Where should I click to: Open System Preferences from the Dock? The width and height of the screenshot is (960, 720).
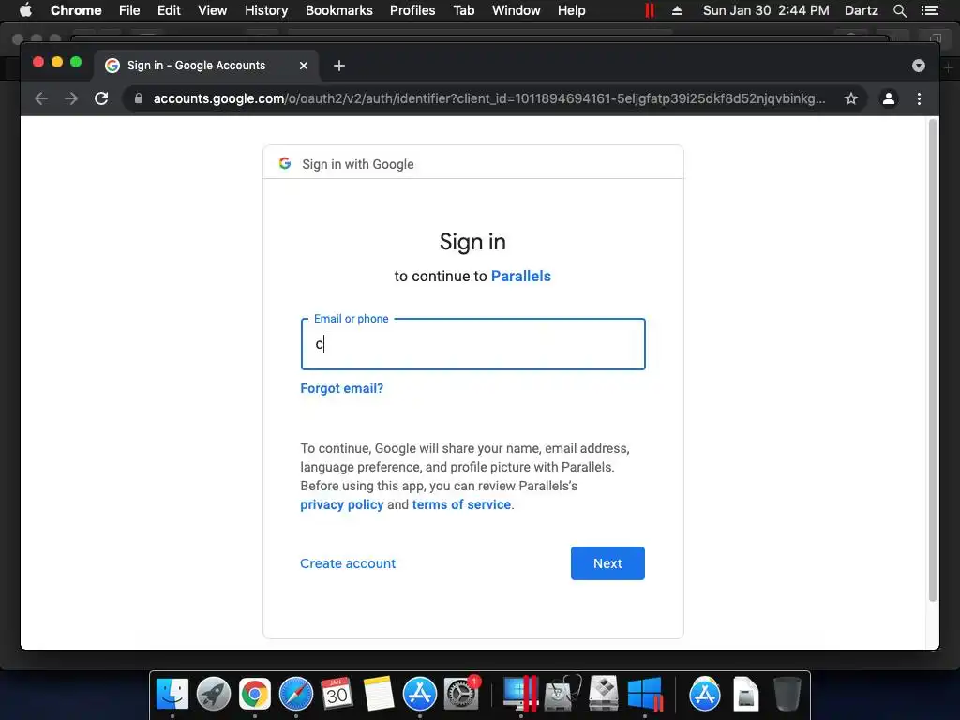click(461, 694)
